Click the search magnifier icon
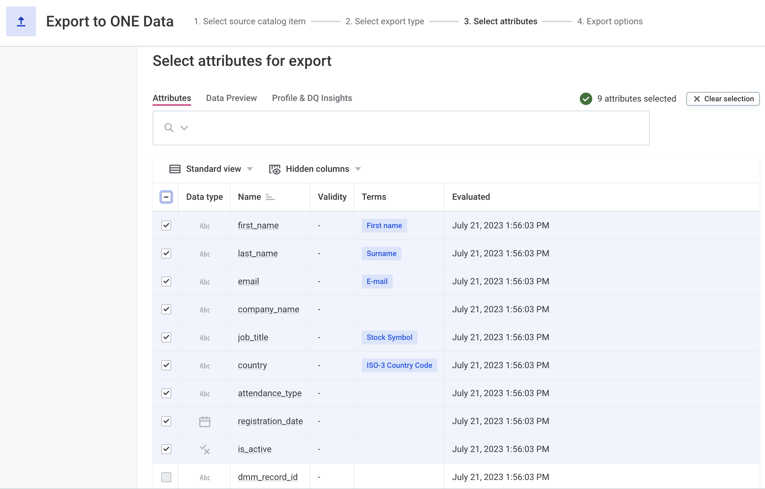 pos(169,128)
